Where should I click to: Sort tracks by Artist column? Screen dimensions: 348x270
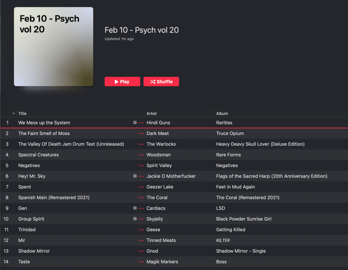152,114
